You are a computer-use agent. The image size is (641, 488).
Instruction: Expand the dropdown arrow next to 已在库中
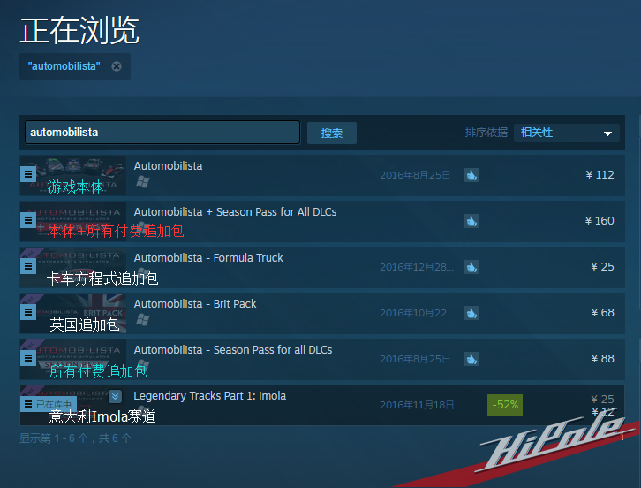(116, 396)
